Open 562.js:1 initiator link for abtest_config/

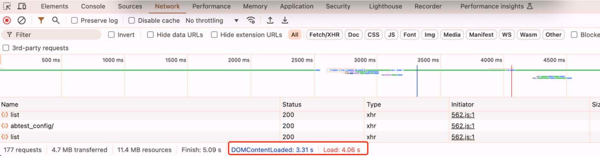(x=463, y=126)
